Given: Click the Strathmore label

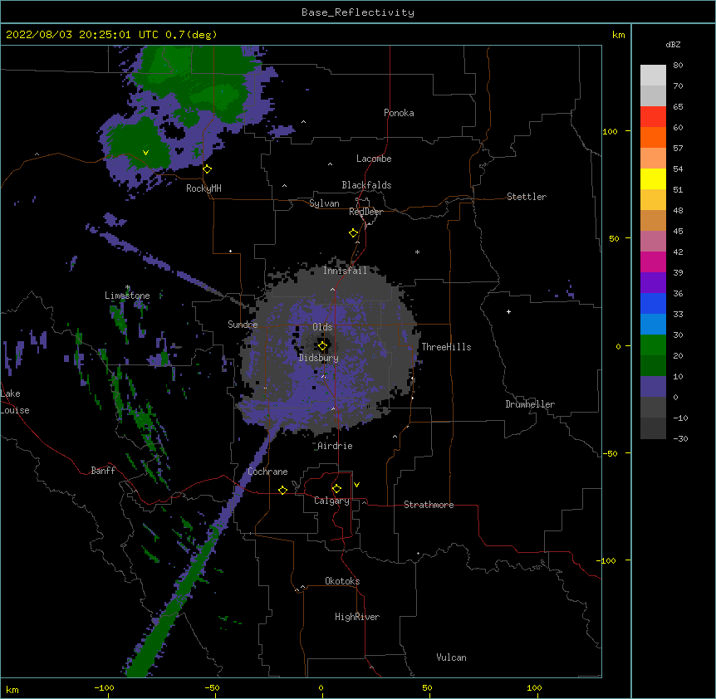Looking at the screenshot, I should pyautogui.click(x=429, y=505).
